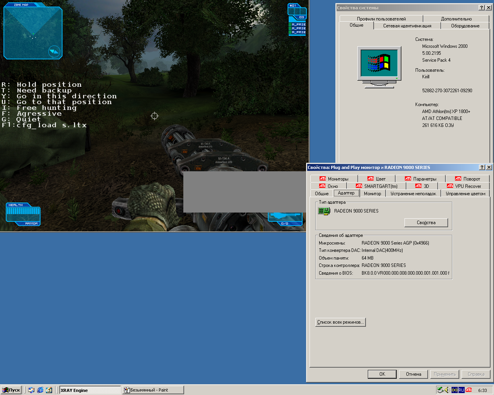Switch to the Дополнительно tab
This screenshot has height=395, width=494.
coord(456,19)
